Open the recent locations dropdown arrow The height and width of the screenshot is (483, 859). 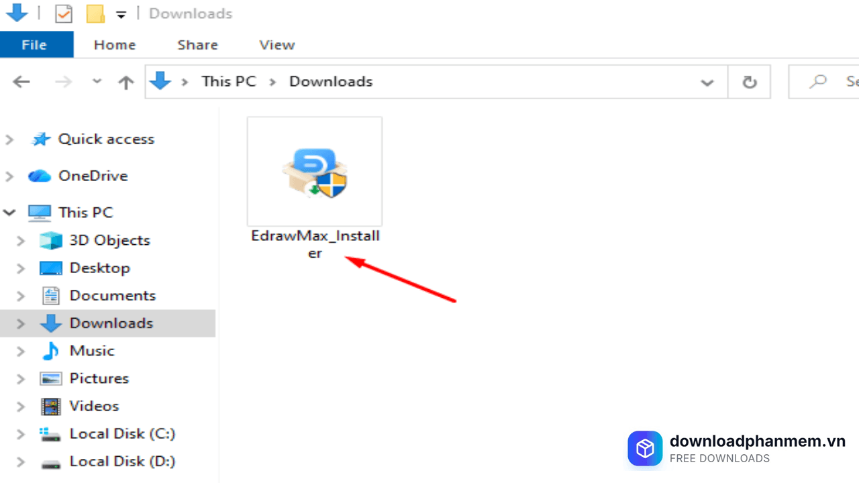(97, 81)
